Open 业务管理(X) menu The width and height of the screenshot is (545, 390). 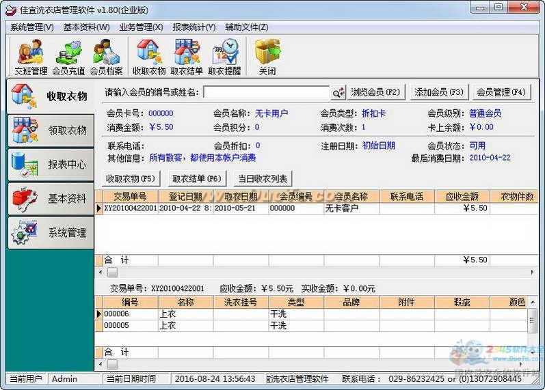(141, 27)
